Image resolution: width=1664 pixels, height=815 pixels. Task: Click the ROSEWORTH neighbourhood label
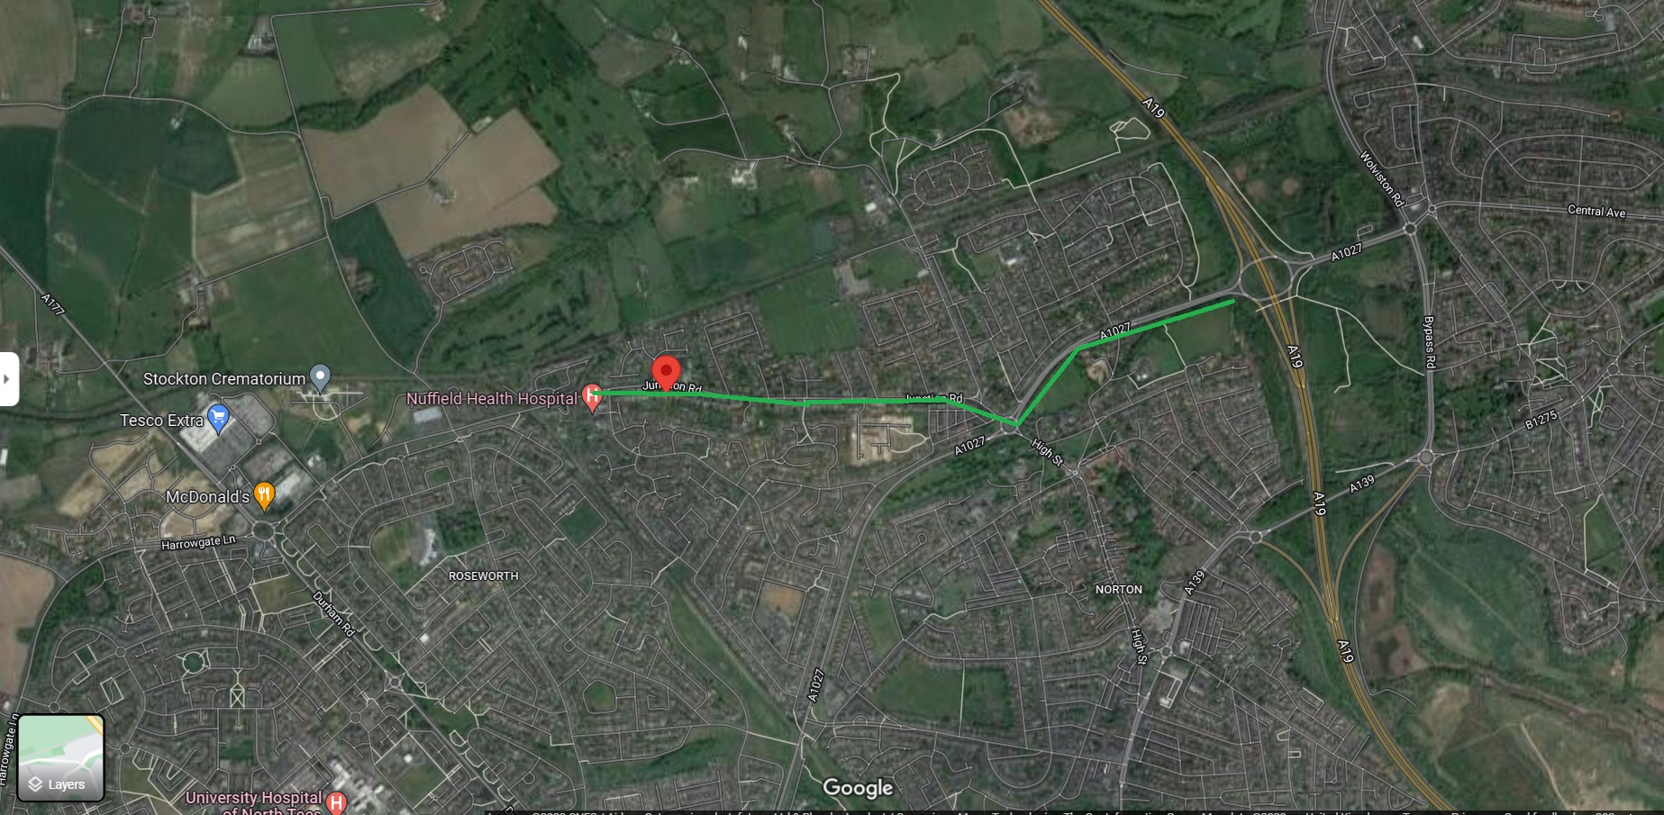[x=483, y=576]
